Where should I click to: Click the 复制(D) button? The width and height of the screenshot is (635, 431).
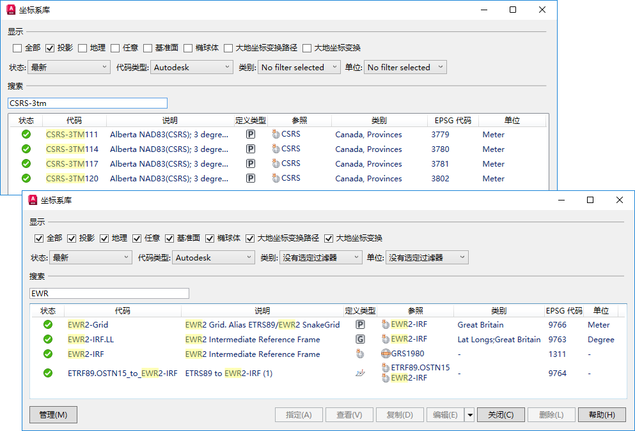point(400,415)
